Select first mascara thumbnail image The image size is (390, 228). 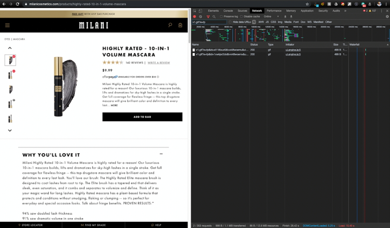pyautogui.click(x=10, y=60)
